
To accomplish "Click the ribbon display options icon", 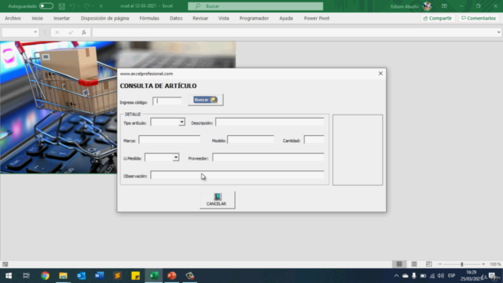I will (444, 6).
